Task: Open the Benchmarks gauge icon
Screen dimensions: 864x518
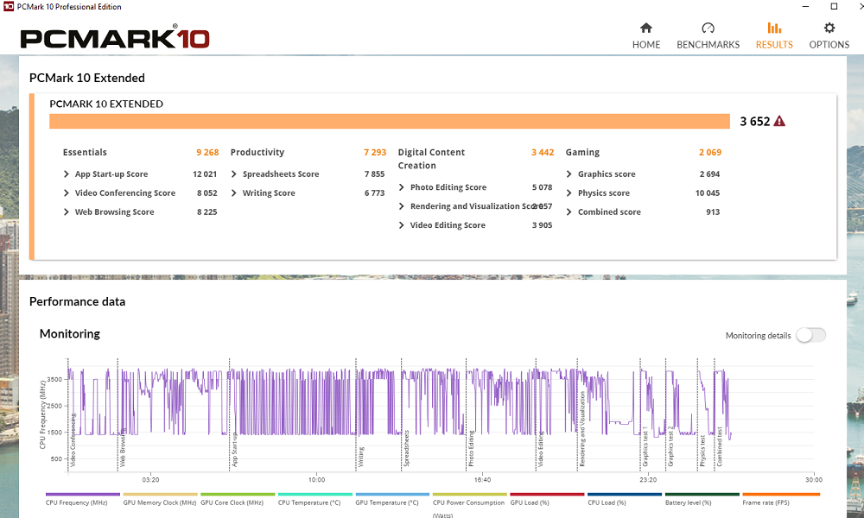Action: [x=708, y=28]
